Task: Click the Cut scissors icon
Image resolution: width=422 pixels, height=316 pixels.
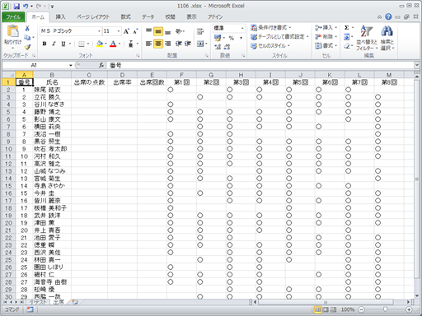Action: click(27, 28)
